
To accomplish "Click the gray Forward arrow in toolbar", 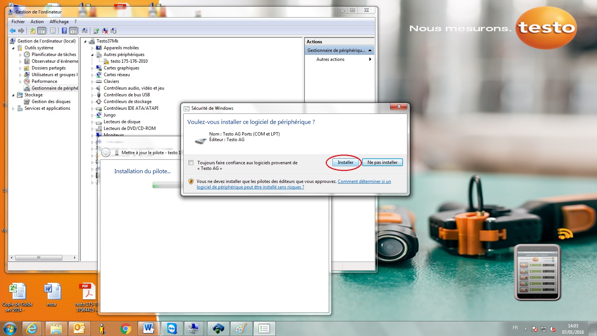I will (21, 31).
